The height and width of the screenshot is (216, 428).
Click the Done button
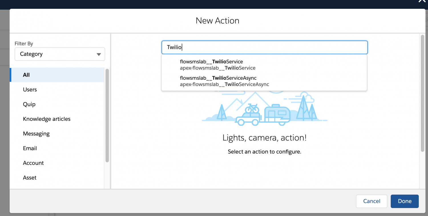404,201
